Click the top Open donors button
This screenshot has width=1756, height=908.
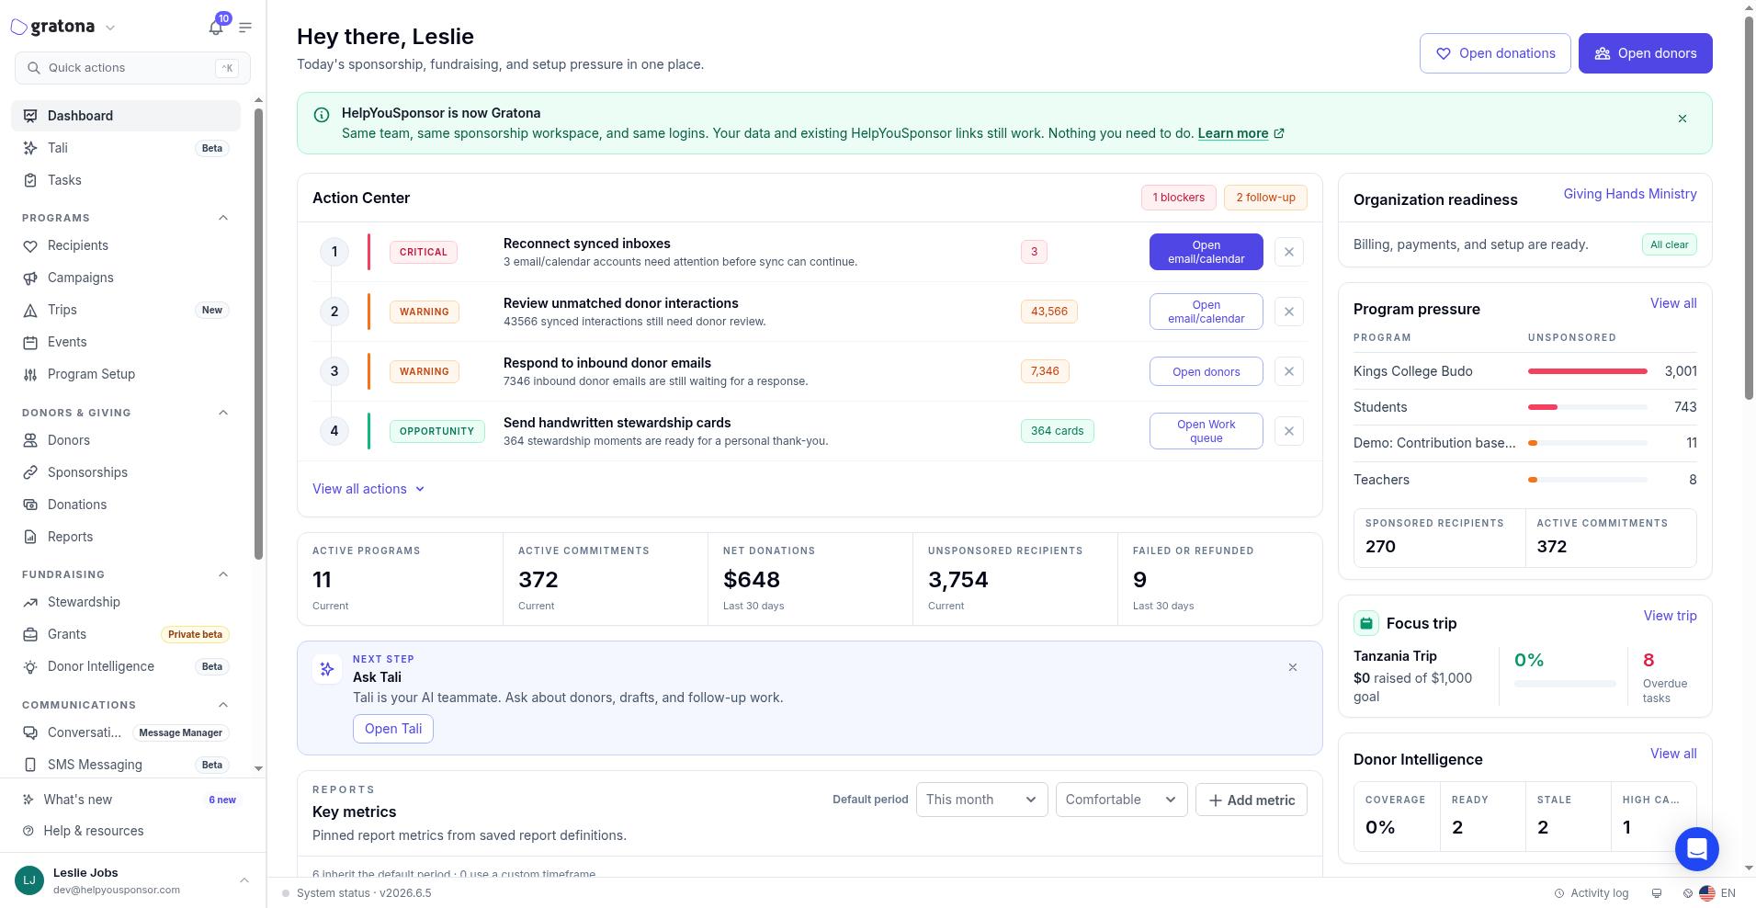(1645, 53)
